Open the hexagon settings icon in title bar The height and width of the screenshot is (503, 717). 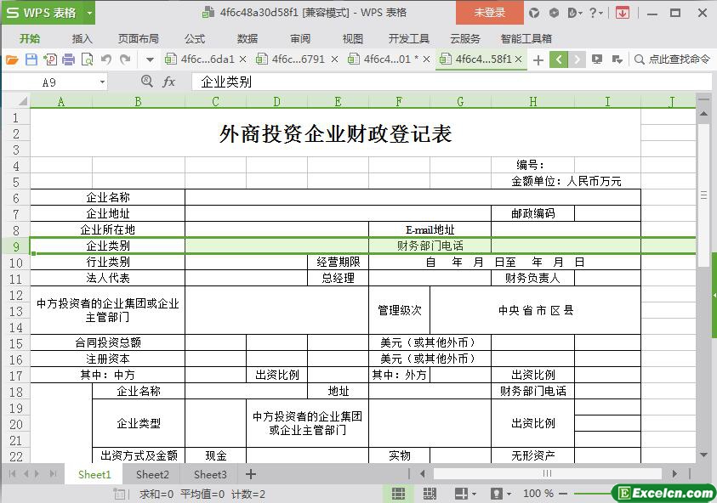pyautogui.click(x=554, y=13)
